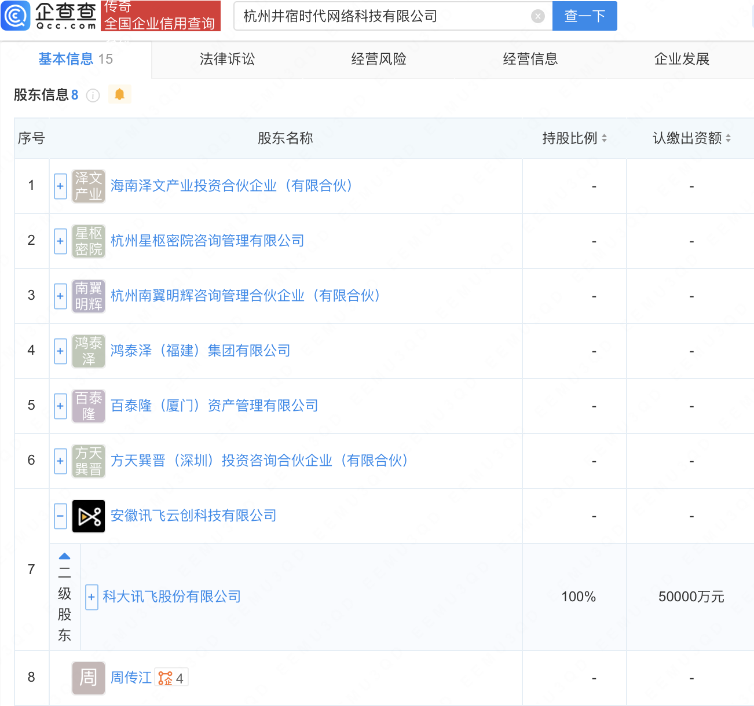Click the 鸿泰泽 logo thumbnail
Viewport: 754px width, 706px height.
[x=89, y=351]
